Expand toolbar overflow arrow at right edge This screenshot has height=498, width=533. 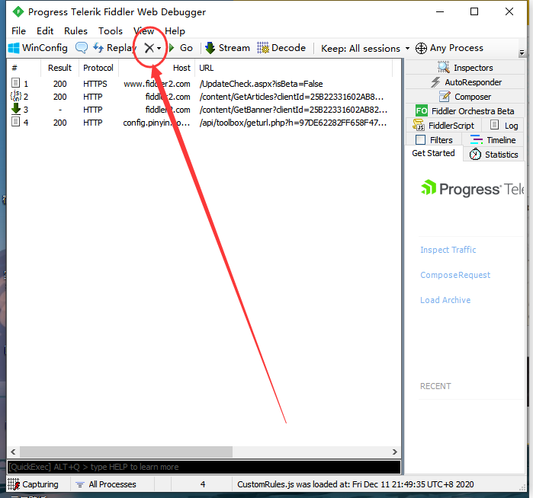click(x=522, y=53)
